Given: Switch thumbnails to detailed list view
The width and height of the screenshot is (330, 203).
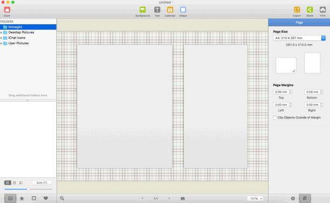Looking at the screenshot, I should (21, 183).
